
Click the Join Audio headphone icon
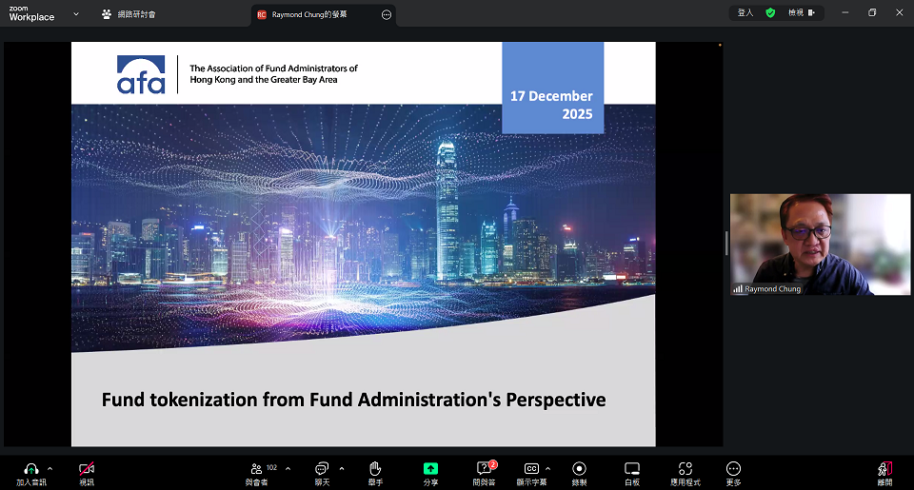(30, 469)
